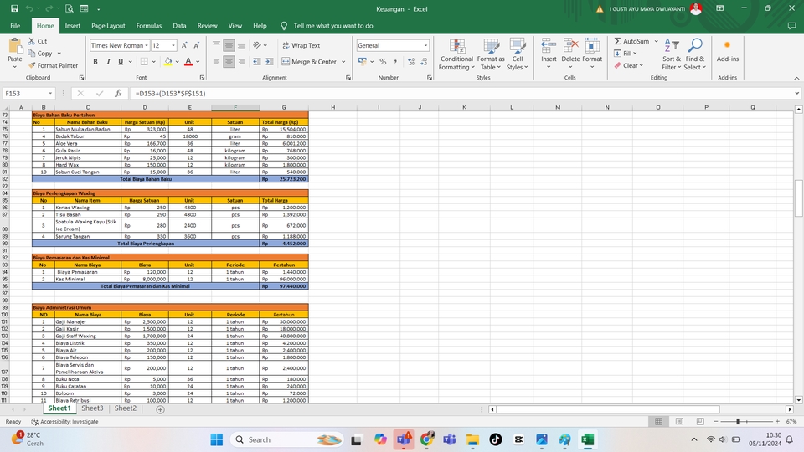804x452 pixels.
Task: Open the Times New Roman font name dropdown
Action: pos(147,45)
